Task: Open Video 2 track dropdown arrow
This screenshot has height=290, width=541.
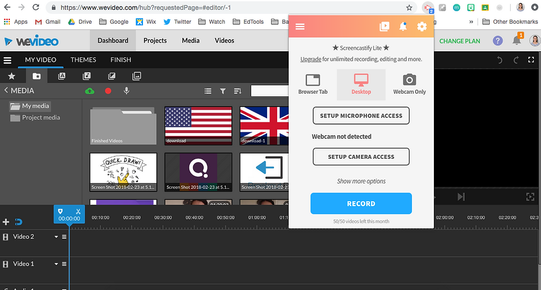Action: tap(56, 237)
